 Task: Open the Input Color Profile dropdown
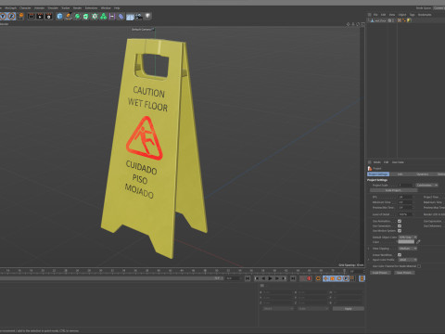(408, 260)
